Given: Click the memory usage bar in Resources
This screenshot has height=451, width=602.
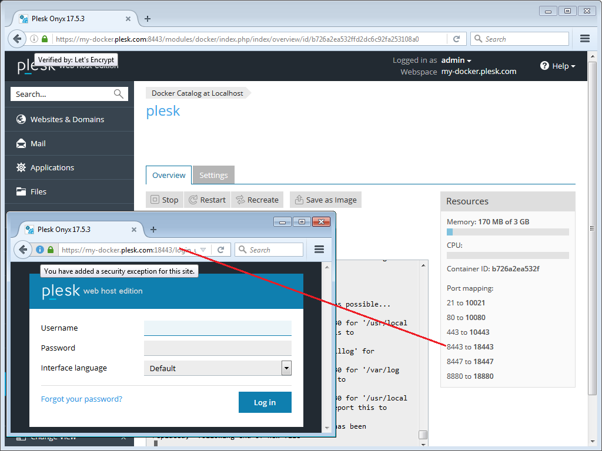Looking at the screenshot, I should pos(507,232).
